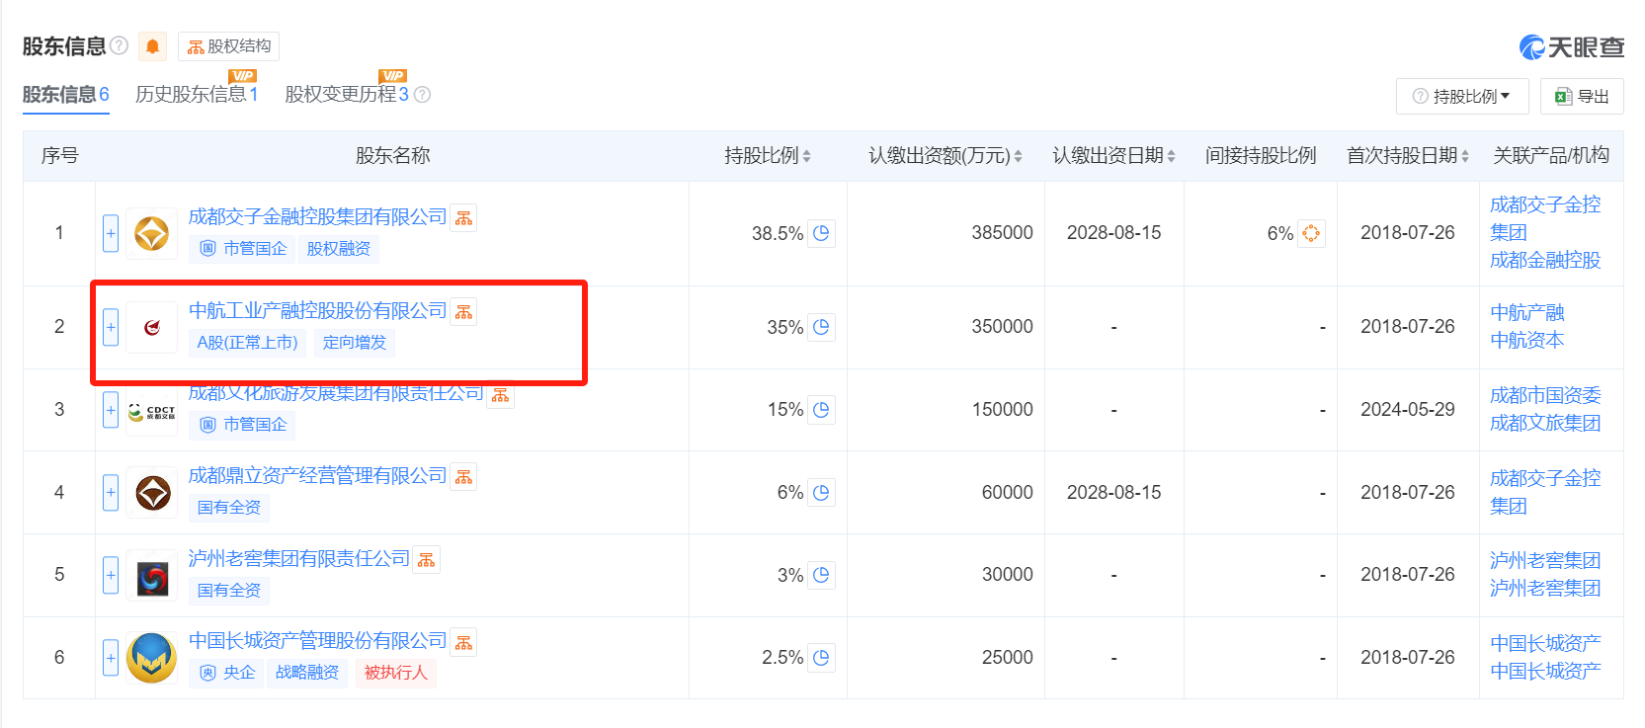This screenshot has width=1645, height=728.
Task: Click pie chart icon beside 6% holding in row 4
Action: tap(821, 493)
